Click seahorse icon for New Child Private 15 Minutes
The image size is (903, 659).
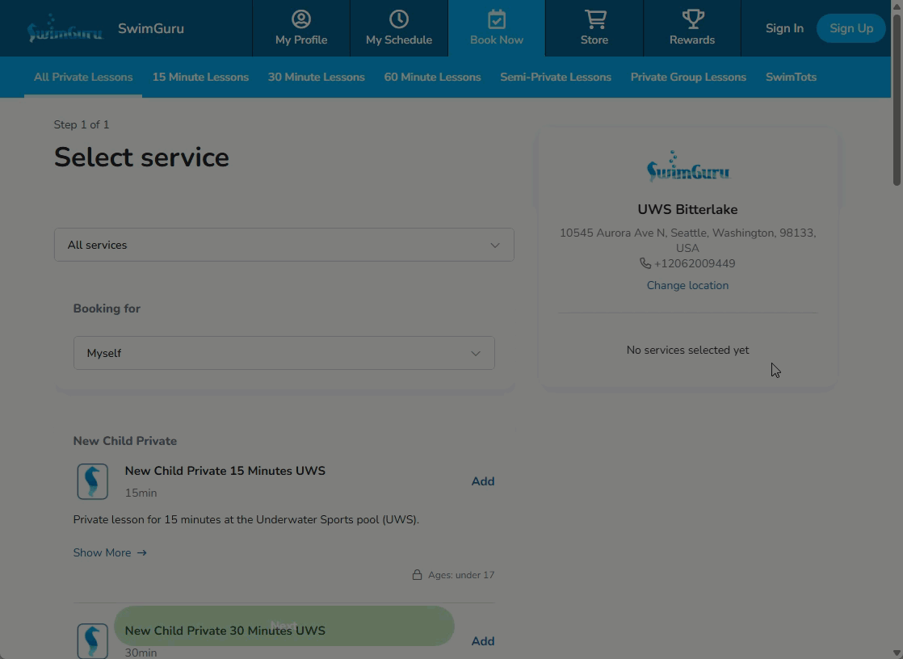point(93,481)
